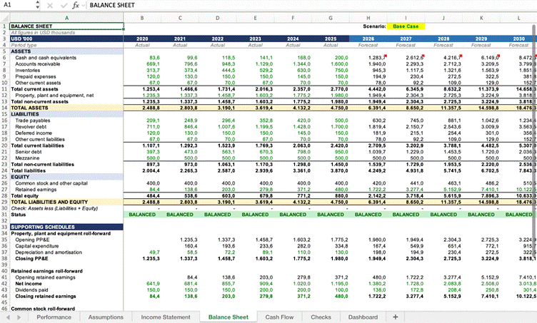Click the 'Capital expenditure' row label
537x323 pixels.
pos(37,246)
